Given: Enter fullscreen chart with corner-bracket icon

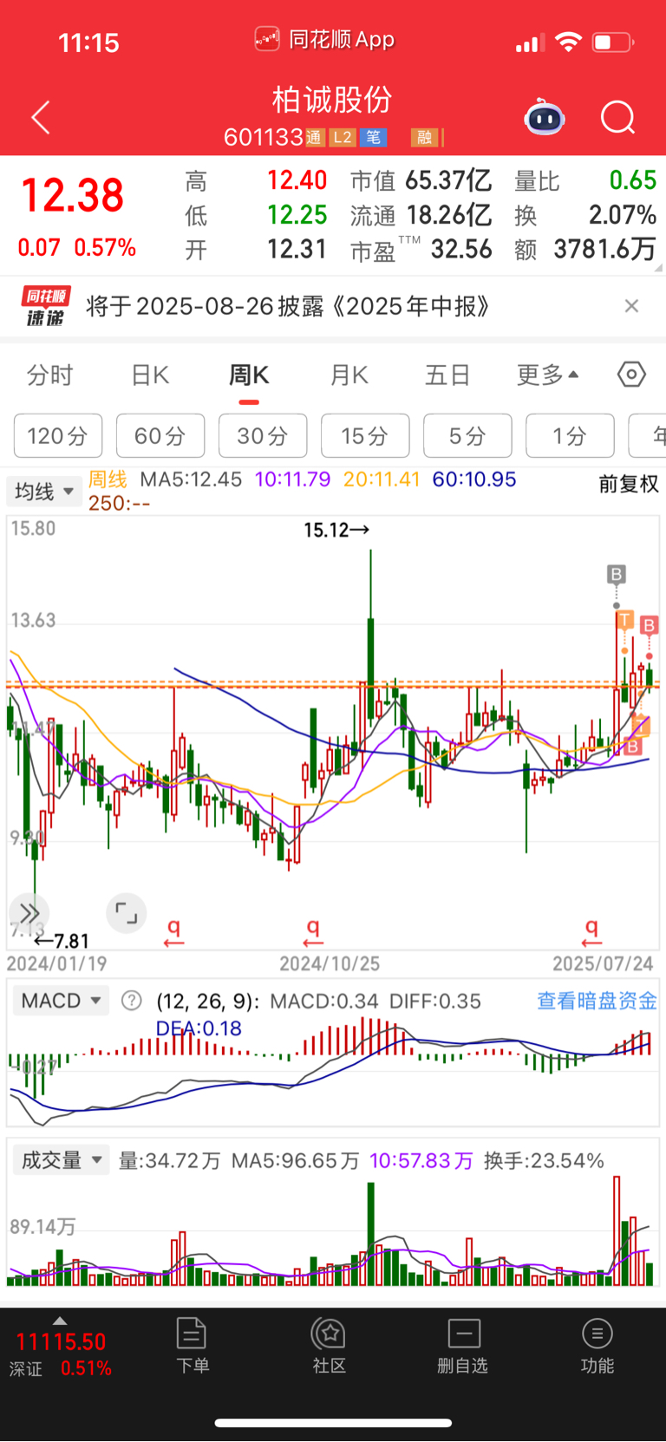Looking at the screenshot, I should tap(127, 913).
